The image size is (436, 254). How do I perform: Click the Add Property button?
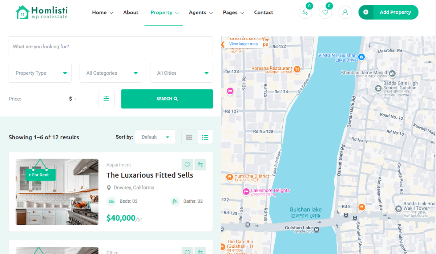click(388, 12)
